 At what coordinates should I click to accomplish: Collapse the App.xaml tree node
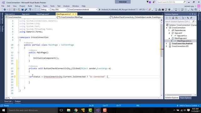[169, 33]
